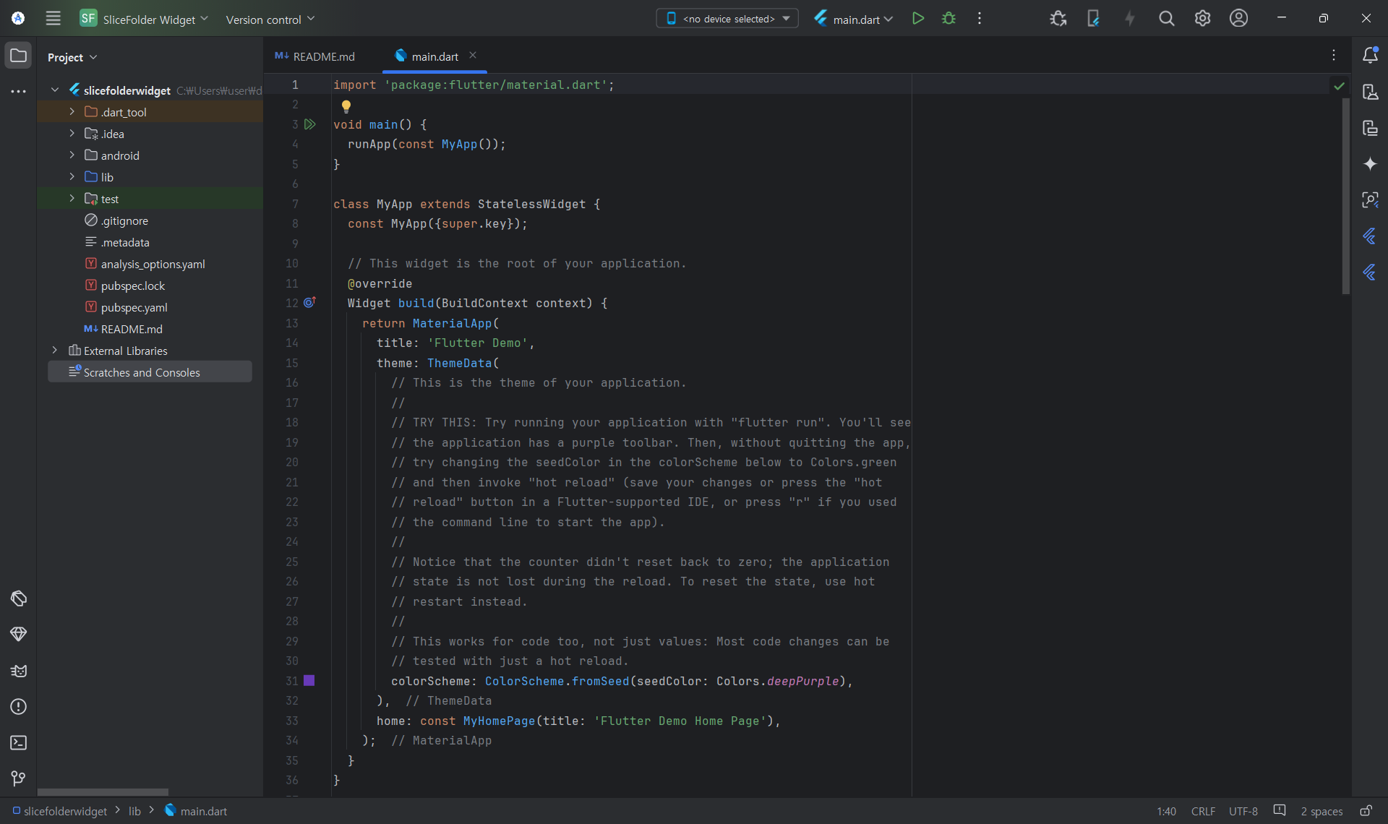Change CRLF line separator setting
1388x824 pixels.
point(1203,811)
